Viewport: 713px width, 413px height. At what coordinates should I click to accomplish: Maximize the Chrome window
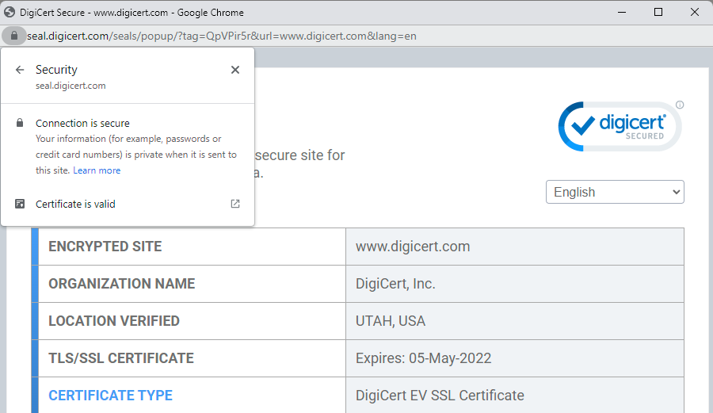658,12
